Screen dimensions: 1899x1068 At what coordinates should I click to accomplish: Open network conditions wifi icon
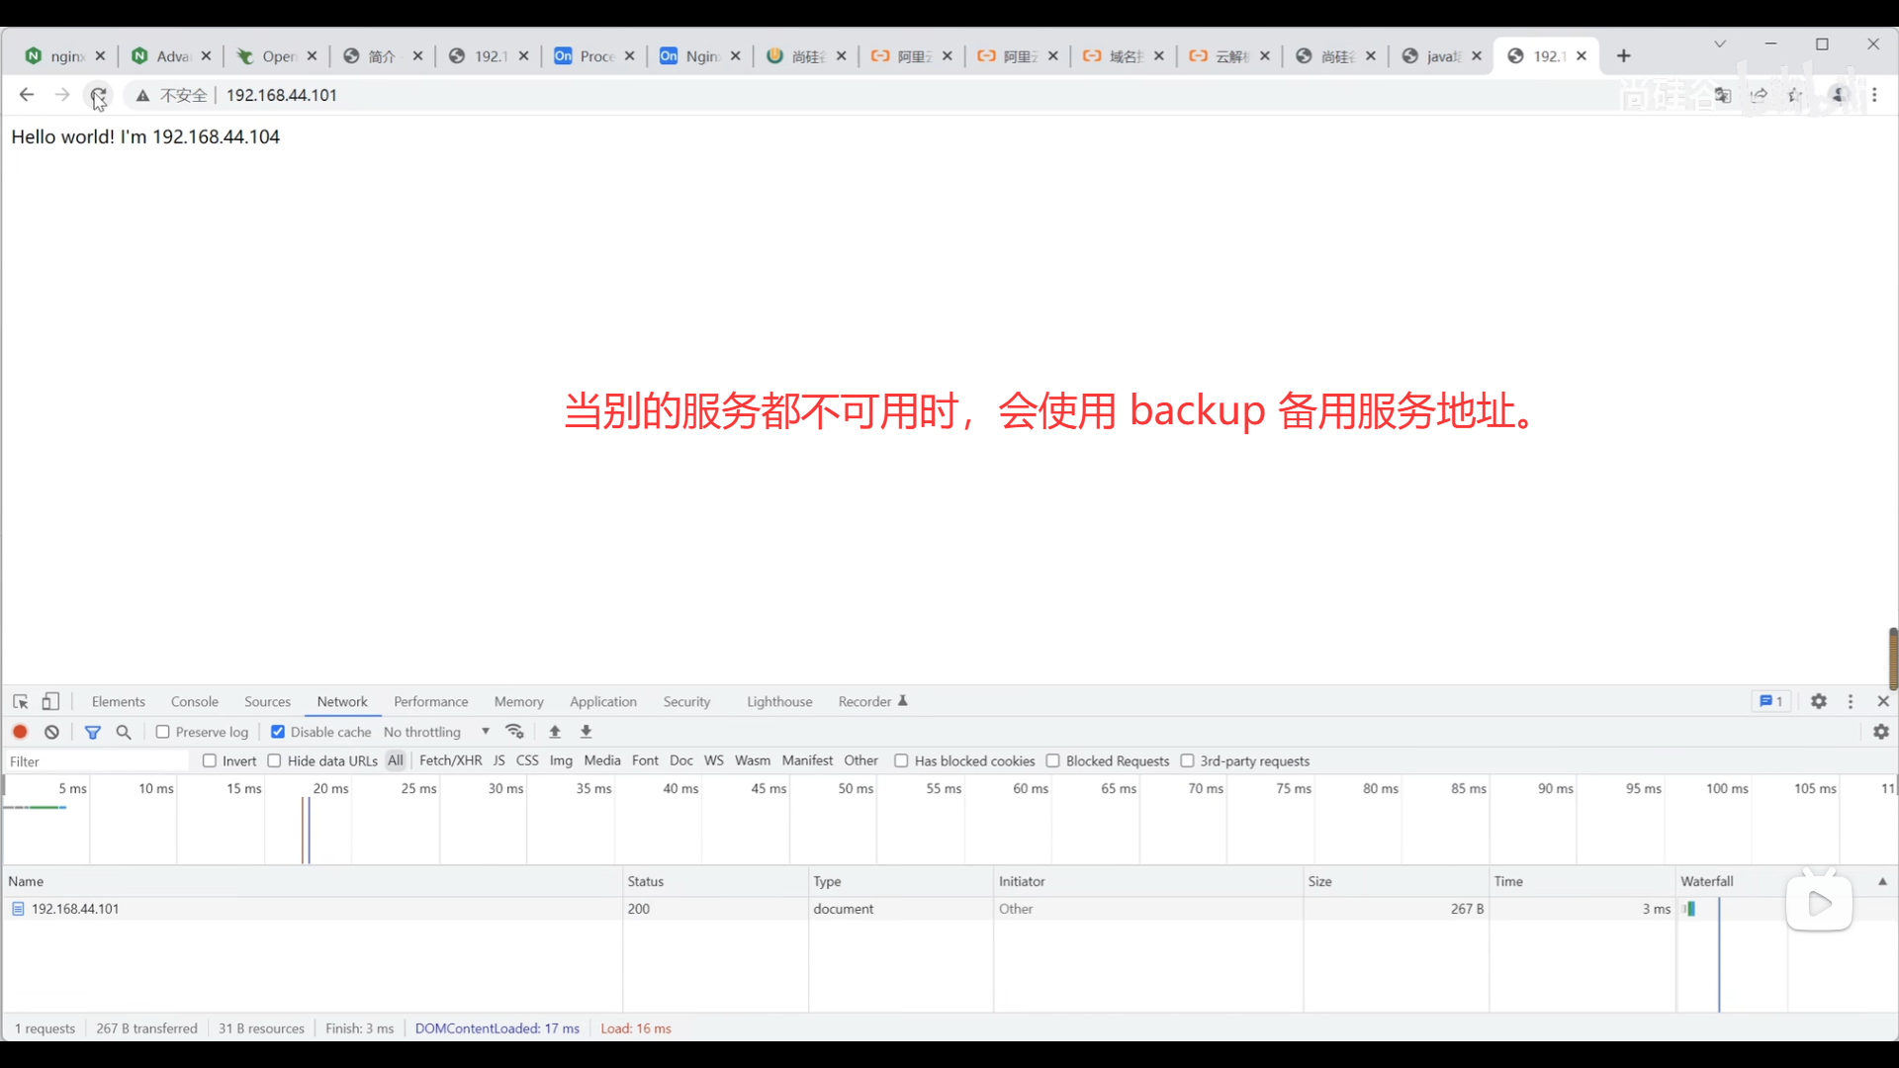pyautogui.click(x=514, y=732)
